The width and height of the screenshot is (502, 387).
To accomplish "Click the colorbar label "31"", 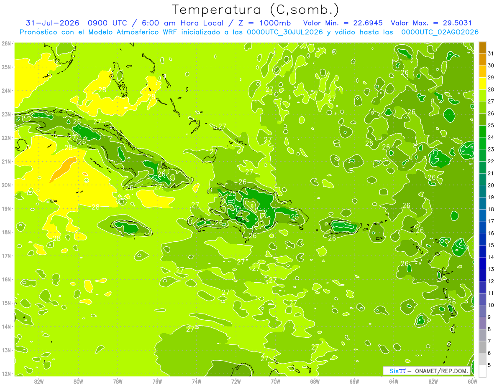I will tap(491, 53).
